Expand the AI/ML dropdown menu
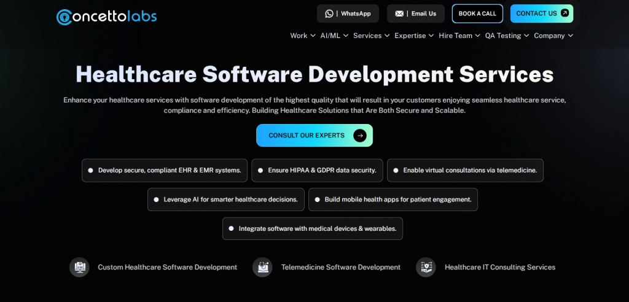 tap(334, 36)
